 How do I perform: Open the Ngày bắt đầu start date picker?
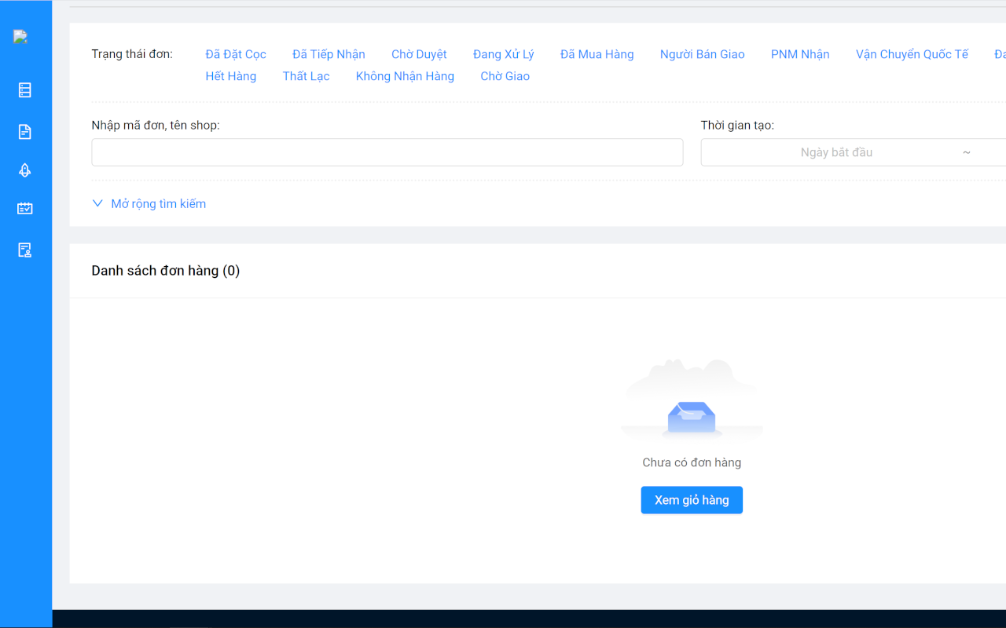(x=836, y=152)
